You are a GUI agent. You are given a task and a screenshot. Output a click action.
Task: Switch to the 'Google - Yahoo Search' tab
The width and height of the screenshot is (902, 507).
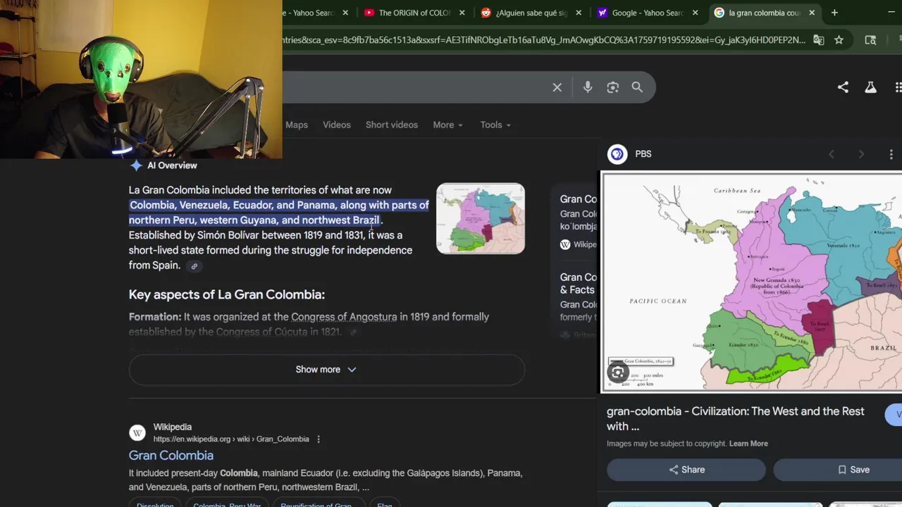tap(646, 13)
